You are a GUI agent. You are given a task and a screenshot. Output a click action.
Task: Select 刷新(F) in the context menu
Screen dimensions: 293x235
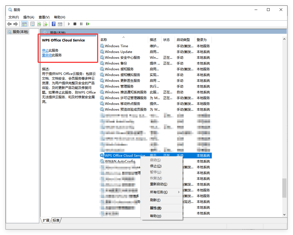coord(155,200)
